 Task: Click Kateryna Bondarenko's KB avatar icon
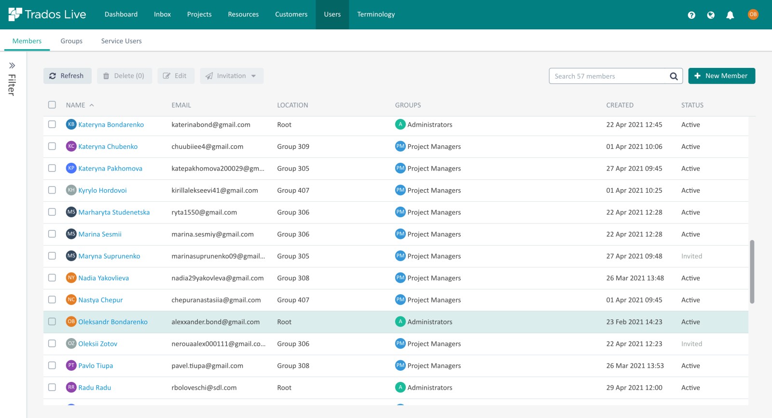71,124
